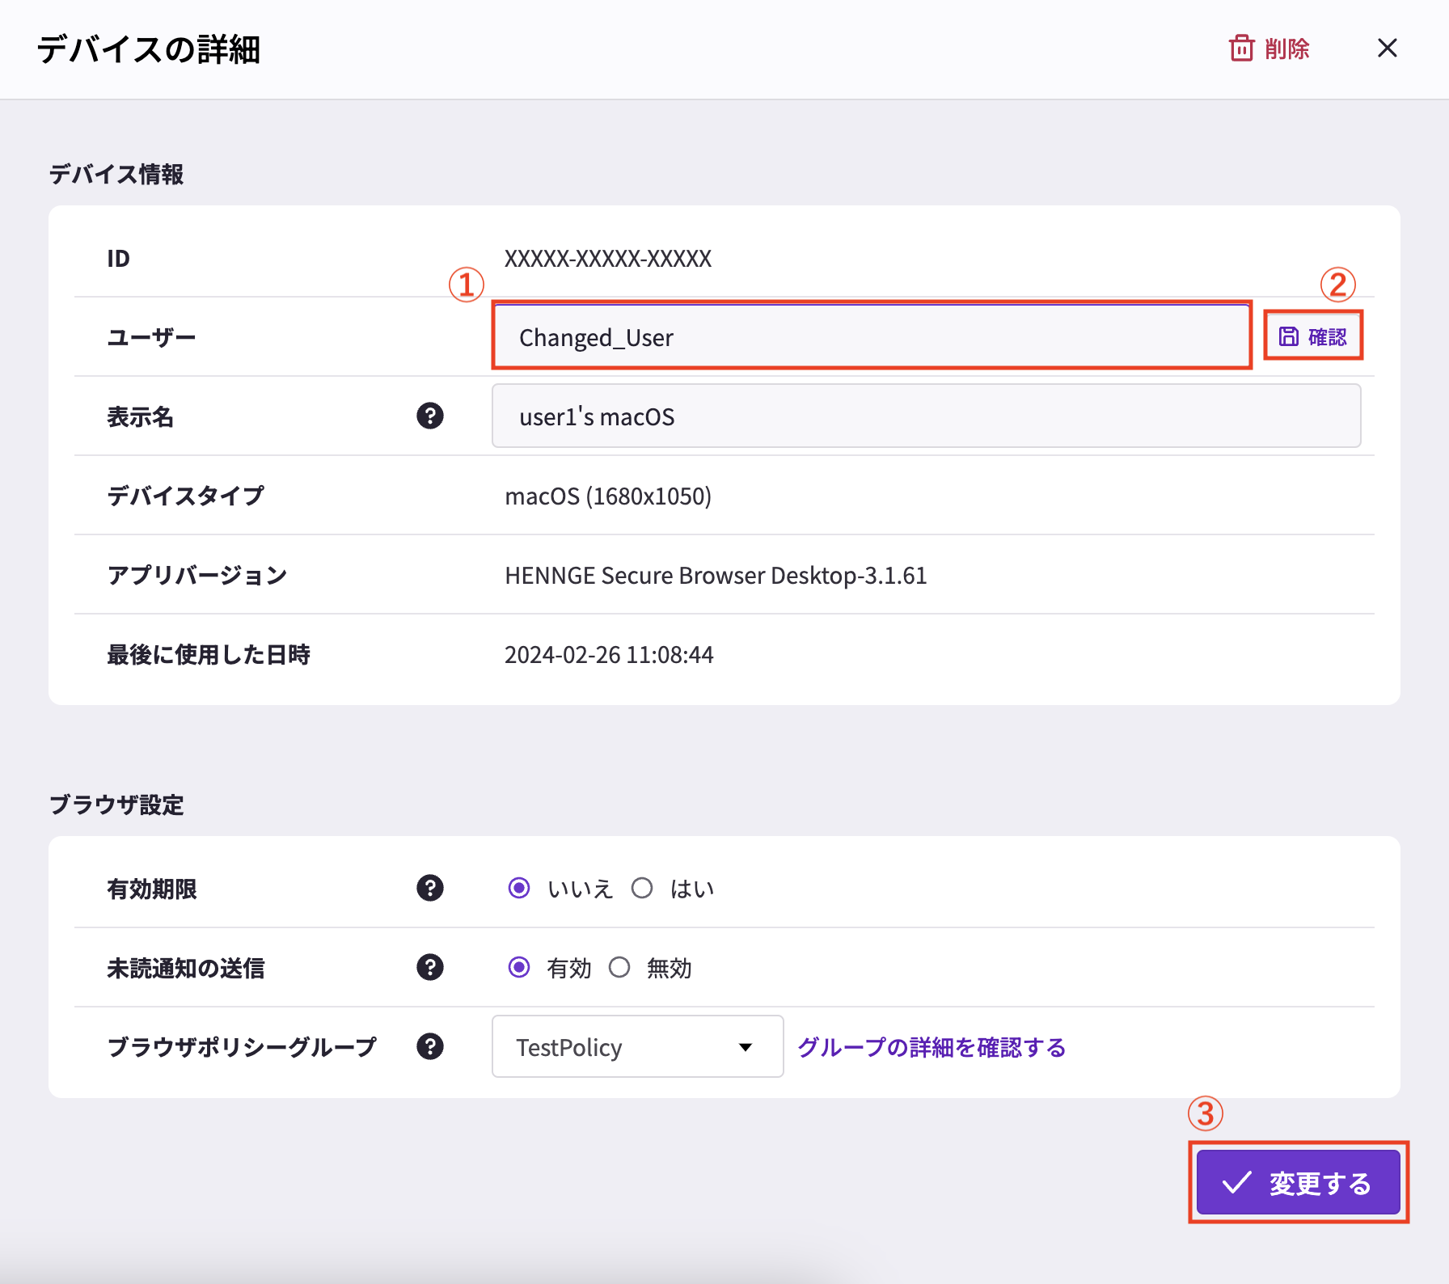This screenshot has height=1284, width=1449.
Task: Click the save icon beside 確認
Action: pos(1289,336)
